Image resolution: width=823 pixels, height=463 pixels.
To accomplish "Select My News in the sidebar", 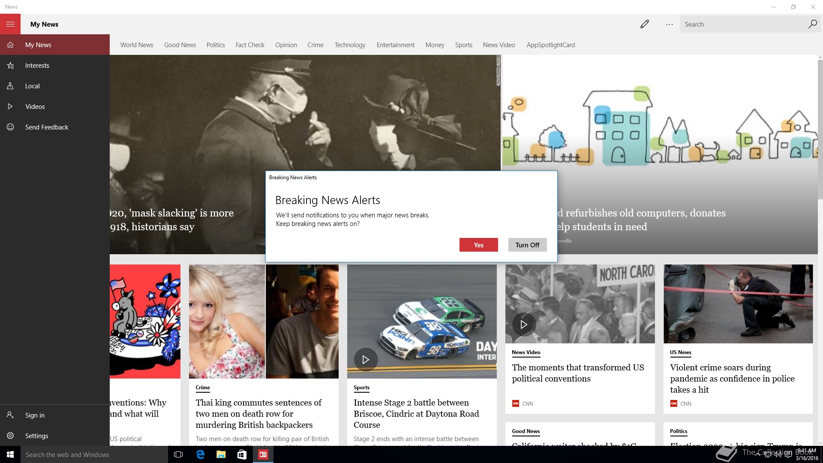I will (55, 45).
